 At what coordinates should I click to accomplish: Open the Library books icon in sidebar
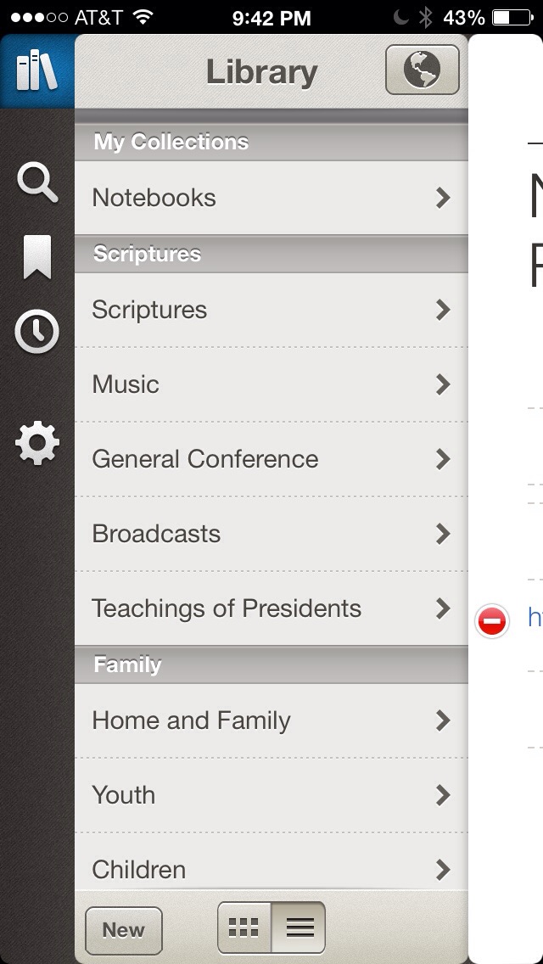[x=36, y=70]
